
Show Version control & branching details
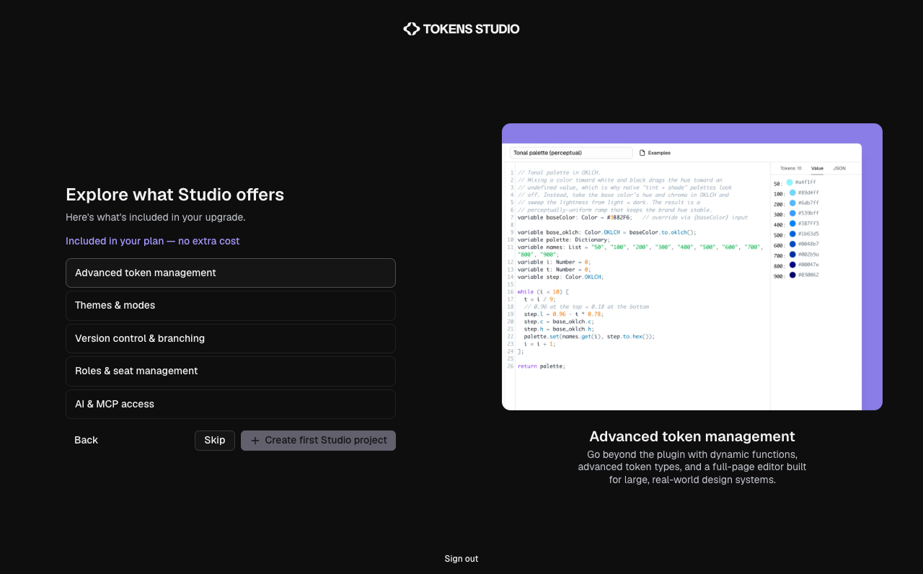click(x=231, y=338)
